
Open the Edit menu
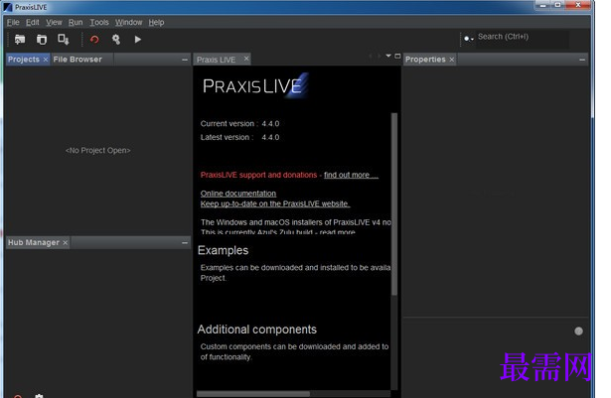pyautogui.click(x=33, y=22)
